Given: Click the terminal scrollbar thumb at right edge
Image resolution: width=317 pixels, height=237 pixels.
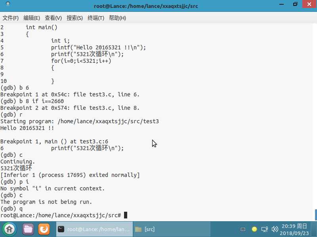Looking at the screenshot, I should 316,215.
